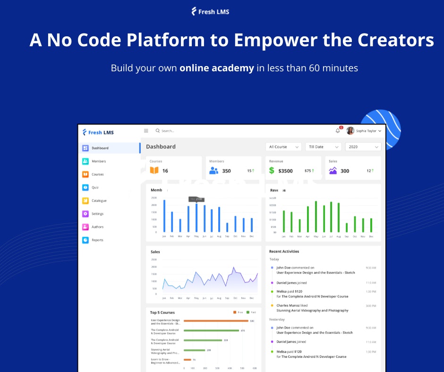
Task: Click the Catalogue sidebar icon
Action: tap(85, 201)
